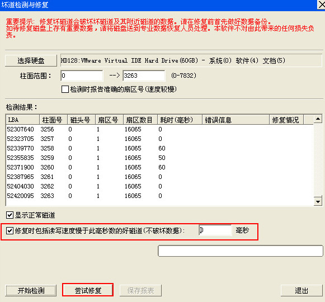Viewport: 325px width, 302px height.
Task: Sort by LBA column header
Action: (22, 120)
